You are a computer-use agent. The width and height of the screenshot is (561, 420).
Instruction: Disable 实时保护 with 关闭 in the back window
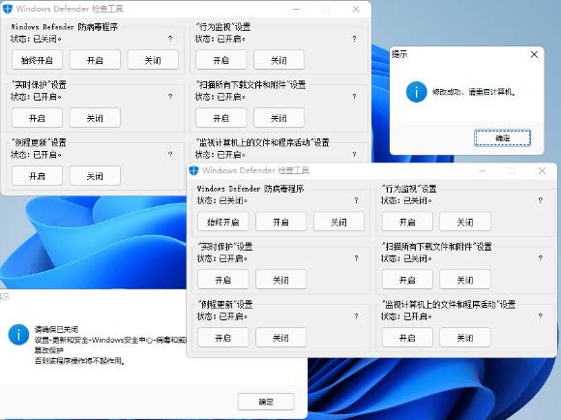click(x=95, y=118)
